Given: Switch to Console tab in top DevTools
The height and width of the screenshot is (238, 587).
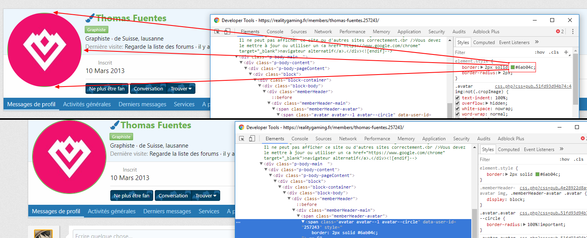Looking at the screenshot, I should [275, 32].
